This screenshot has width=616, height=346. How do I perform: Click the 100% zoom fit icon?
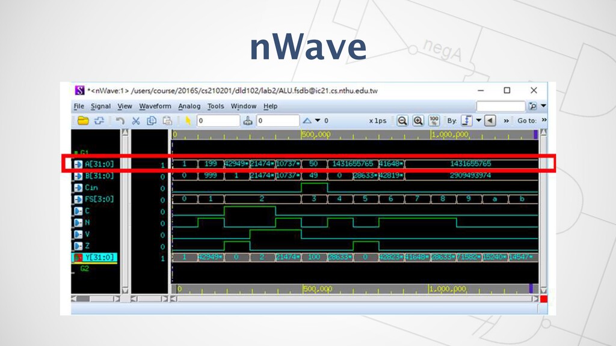[434, 121]
